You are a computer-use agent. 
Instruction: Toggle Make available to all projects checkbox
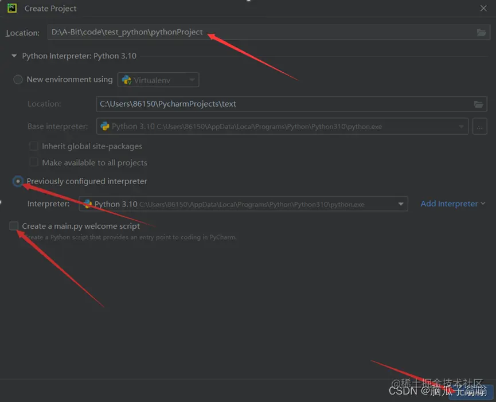pos(33,162)
